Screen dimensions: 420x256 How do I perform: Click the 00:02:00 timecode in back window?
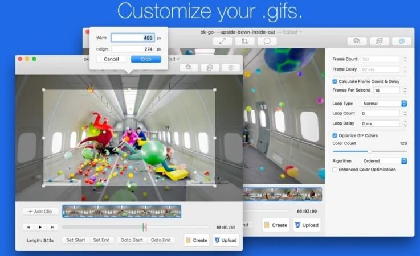(307, 211)
